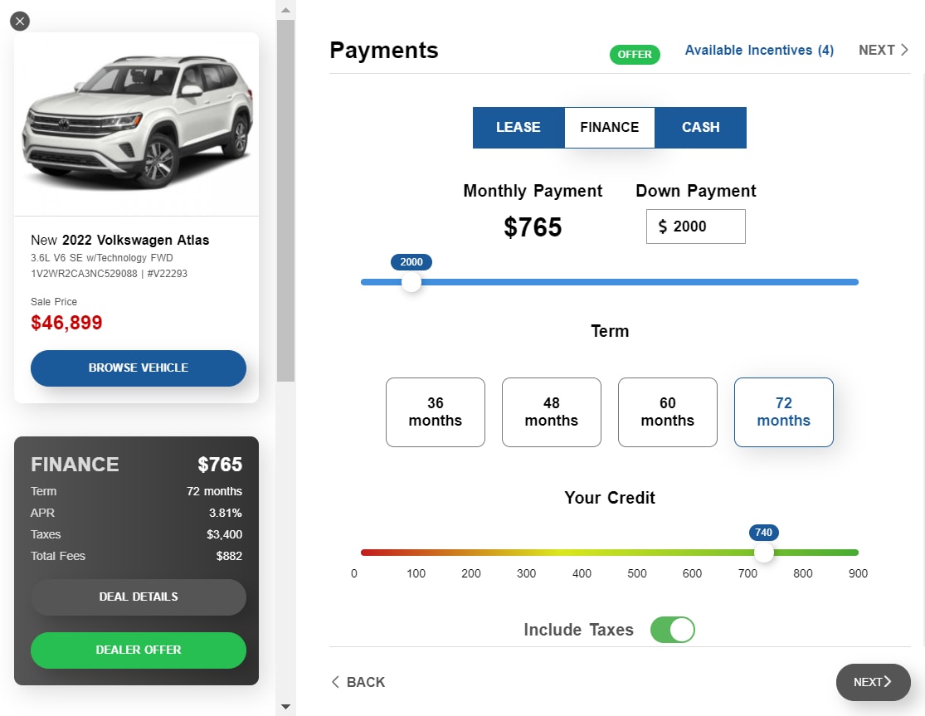Open the Deal Details breakdown

[x=139, y=597]
